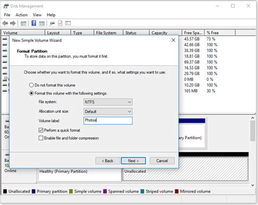258x205 pixels.
Task: Click the Back arrow toolbar icon
Action: pos(5,23)
